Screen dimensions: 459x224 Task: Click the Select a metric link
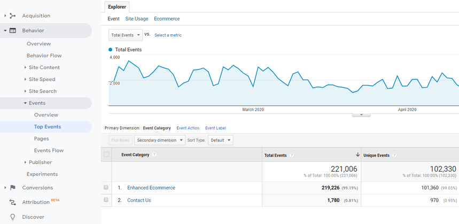coord(168,35)
